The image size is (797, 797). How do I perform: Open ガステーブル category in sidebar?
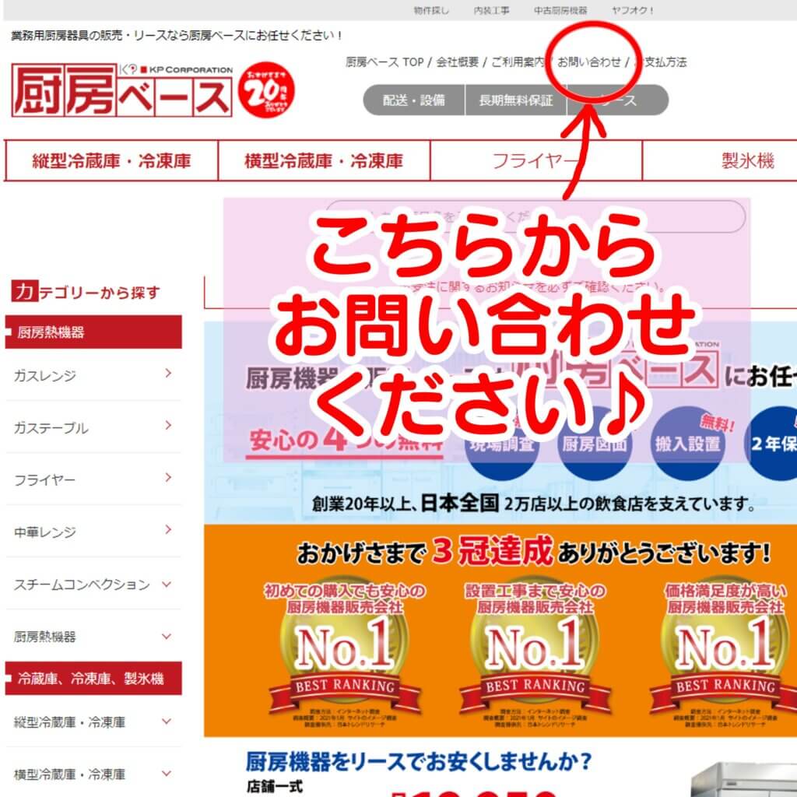(51, 428)
